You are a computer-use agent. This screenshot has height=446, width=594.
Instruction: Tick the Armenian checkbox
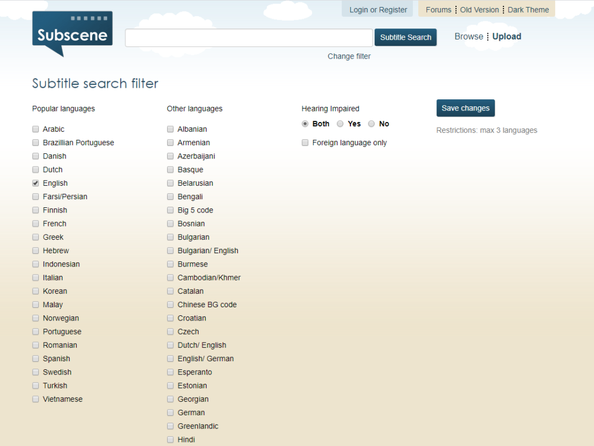171,143
